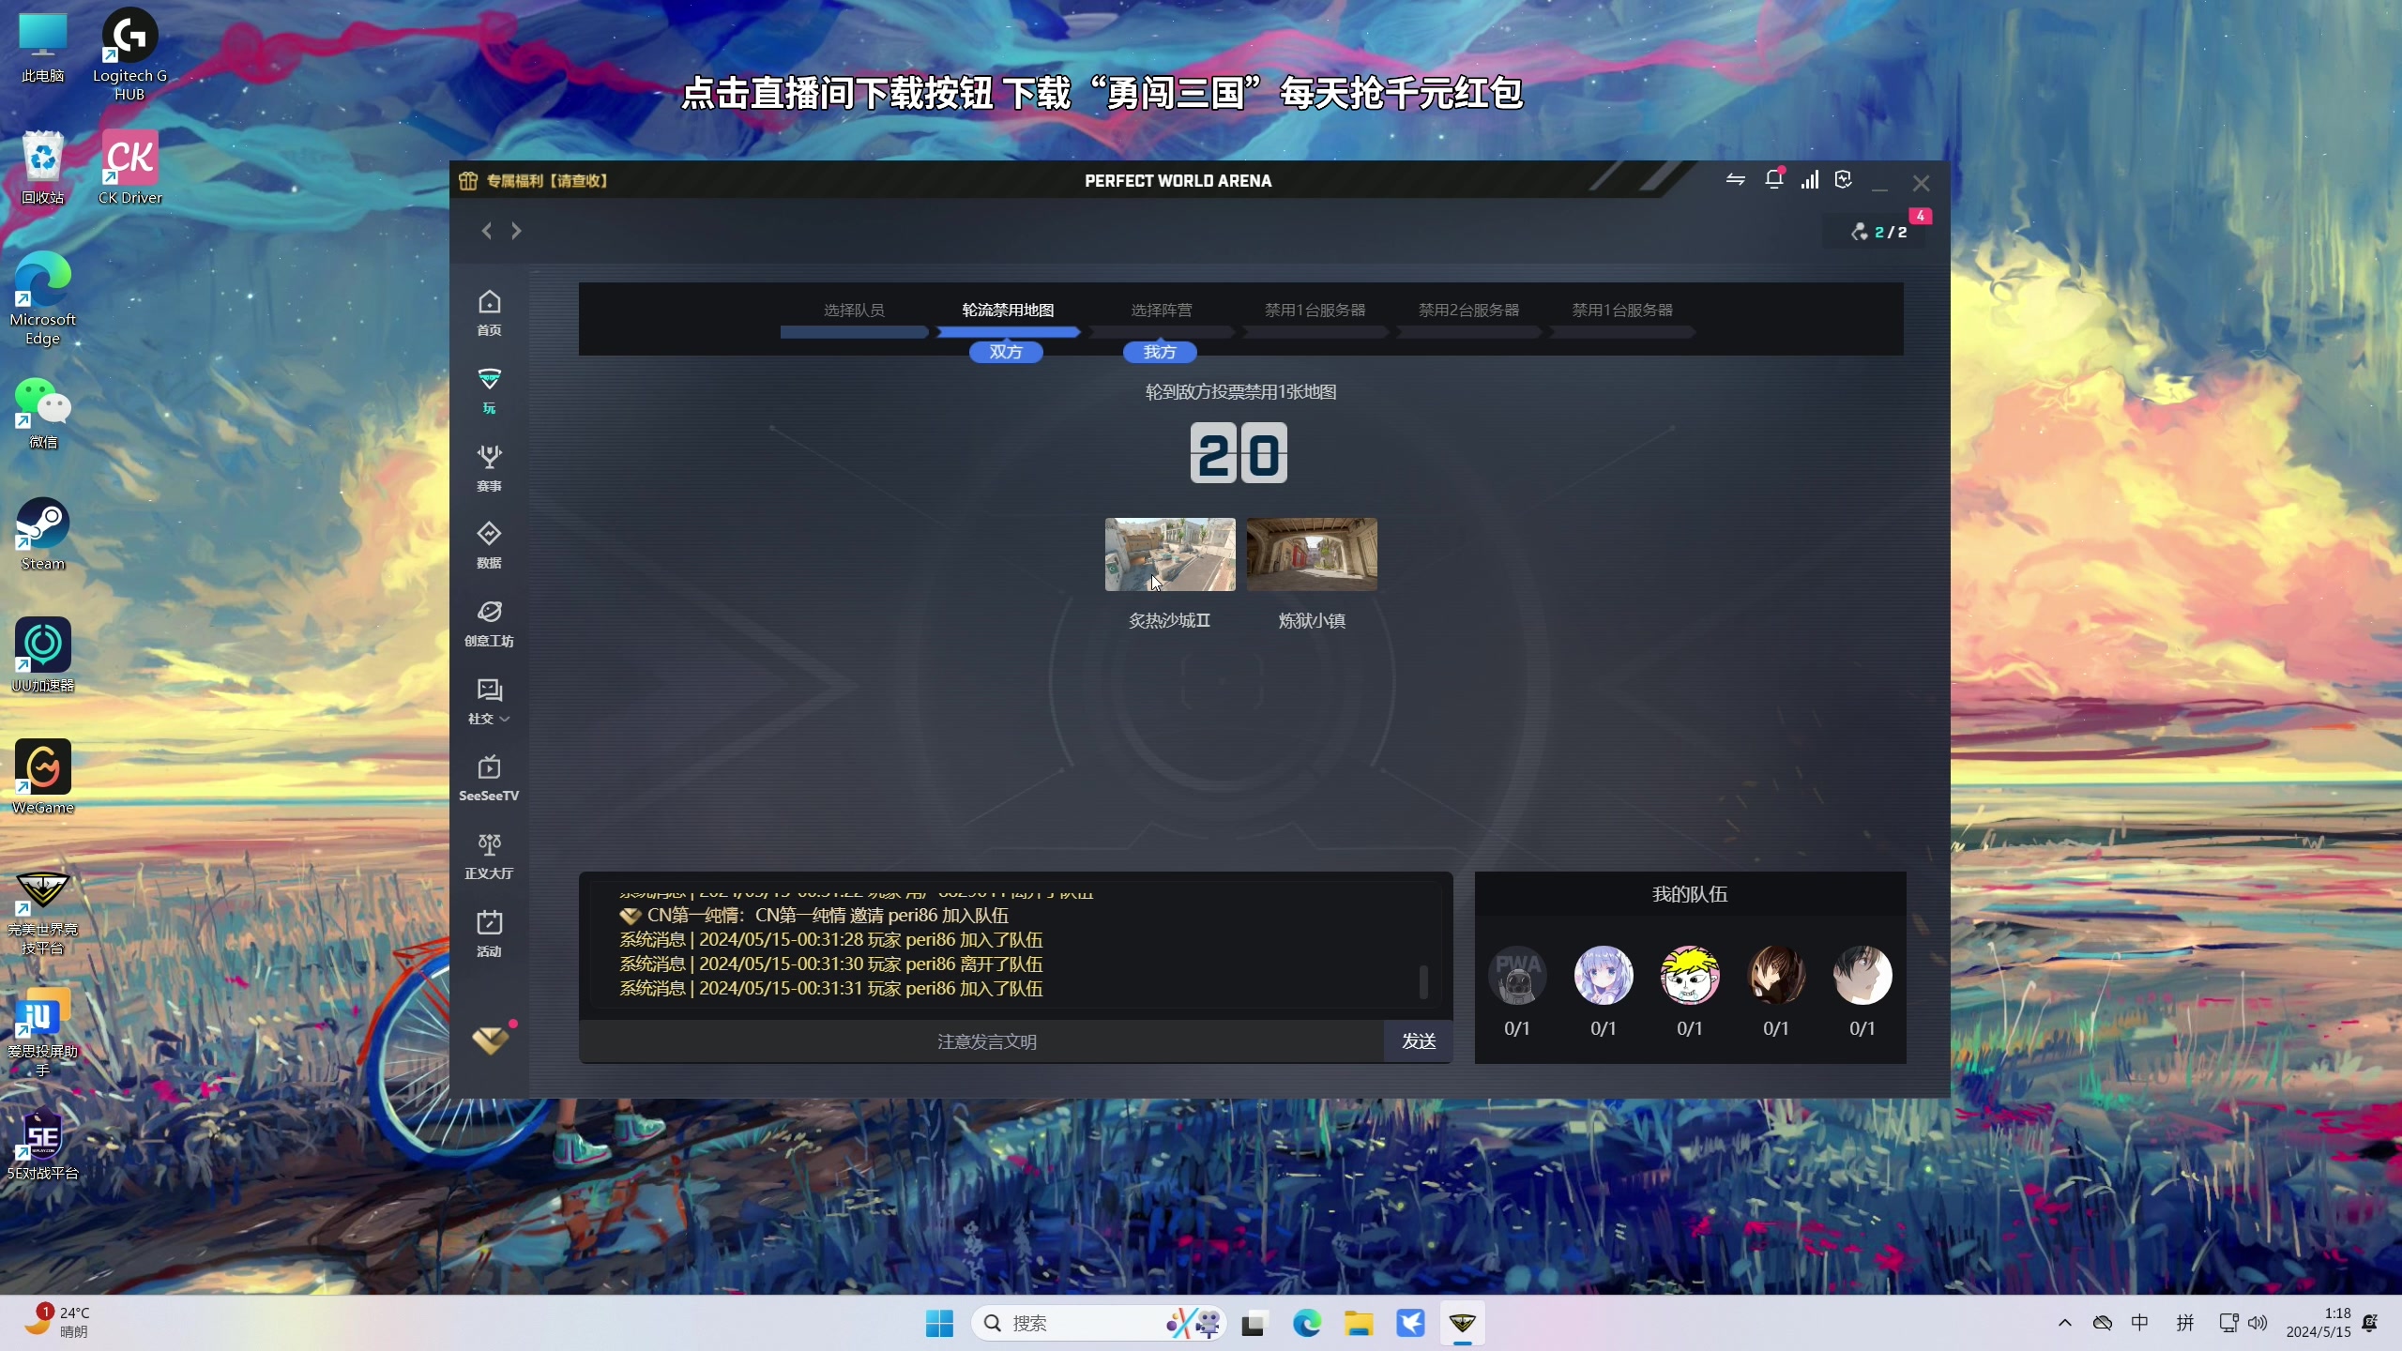Open Logitech G HUB desktop shortcut
Viewport: 2402px width, 1351px height.
click(129, 54)
